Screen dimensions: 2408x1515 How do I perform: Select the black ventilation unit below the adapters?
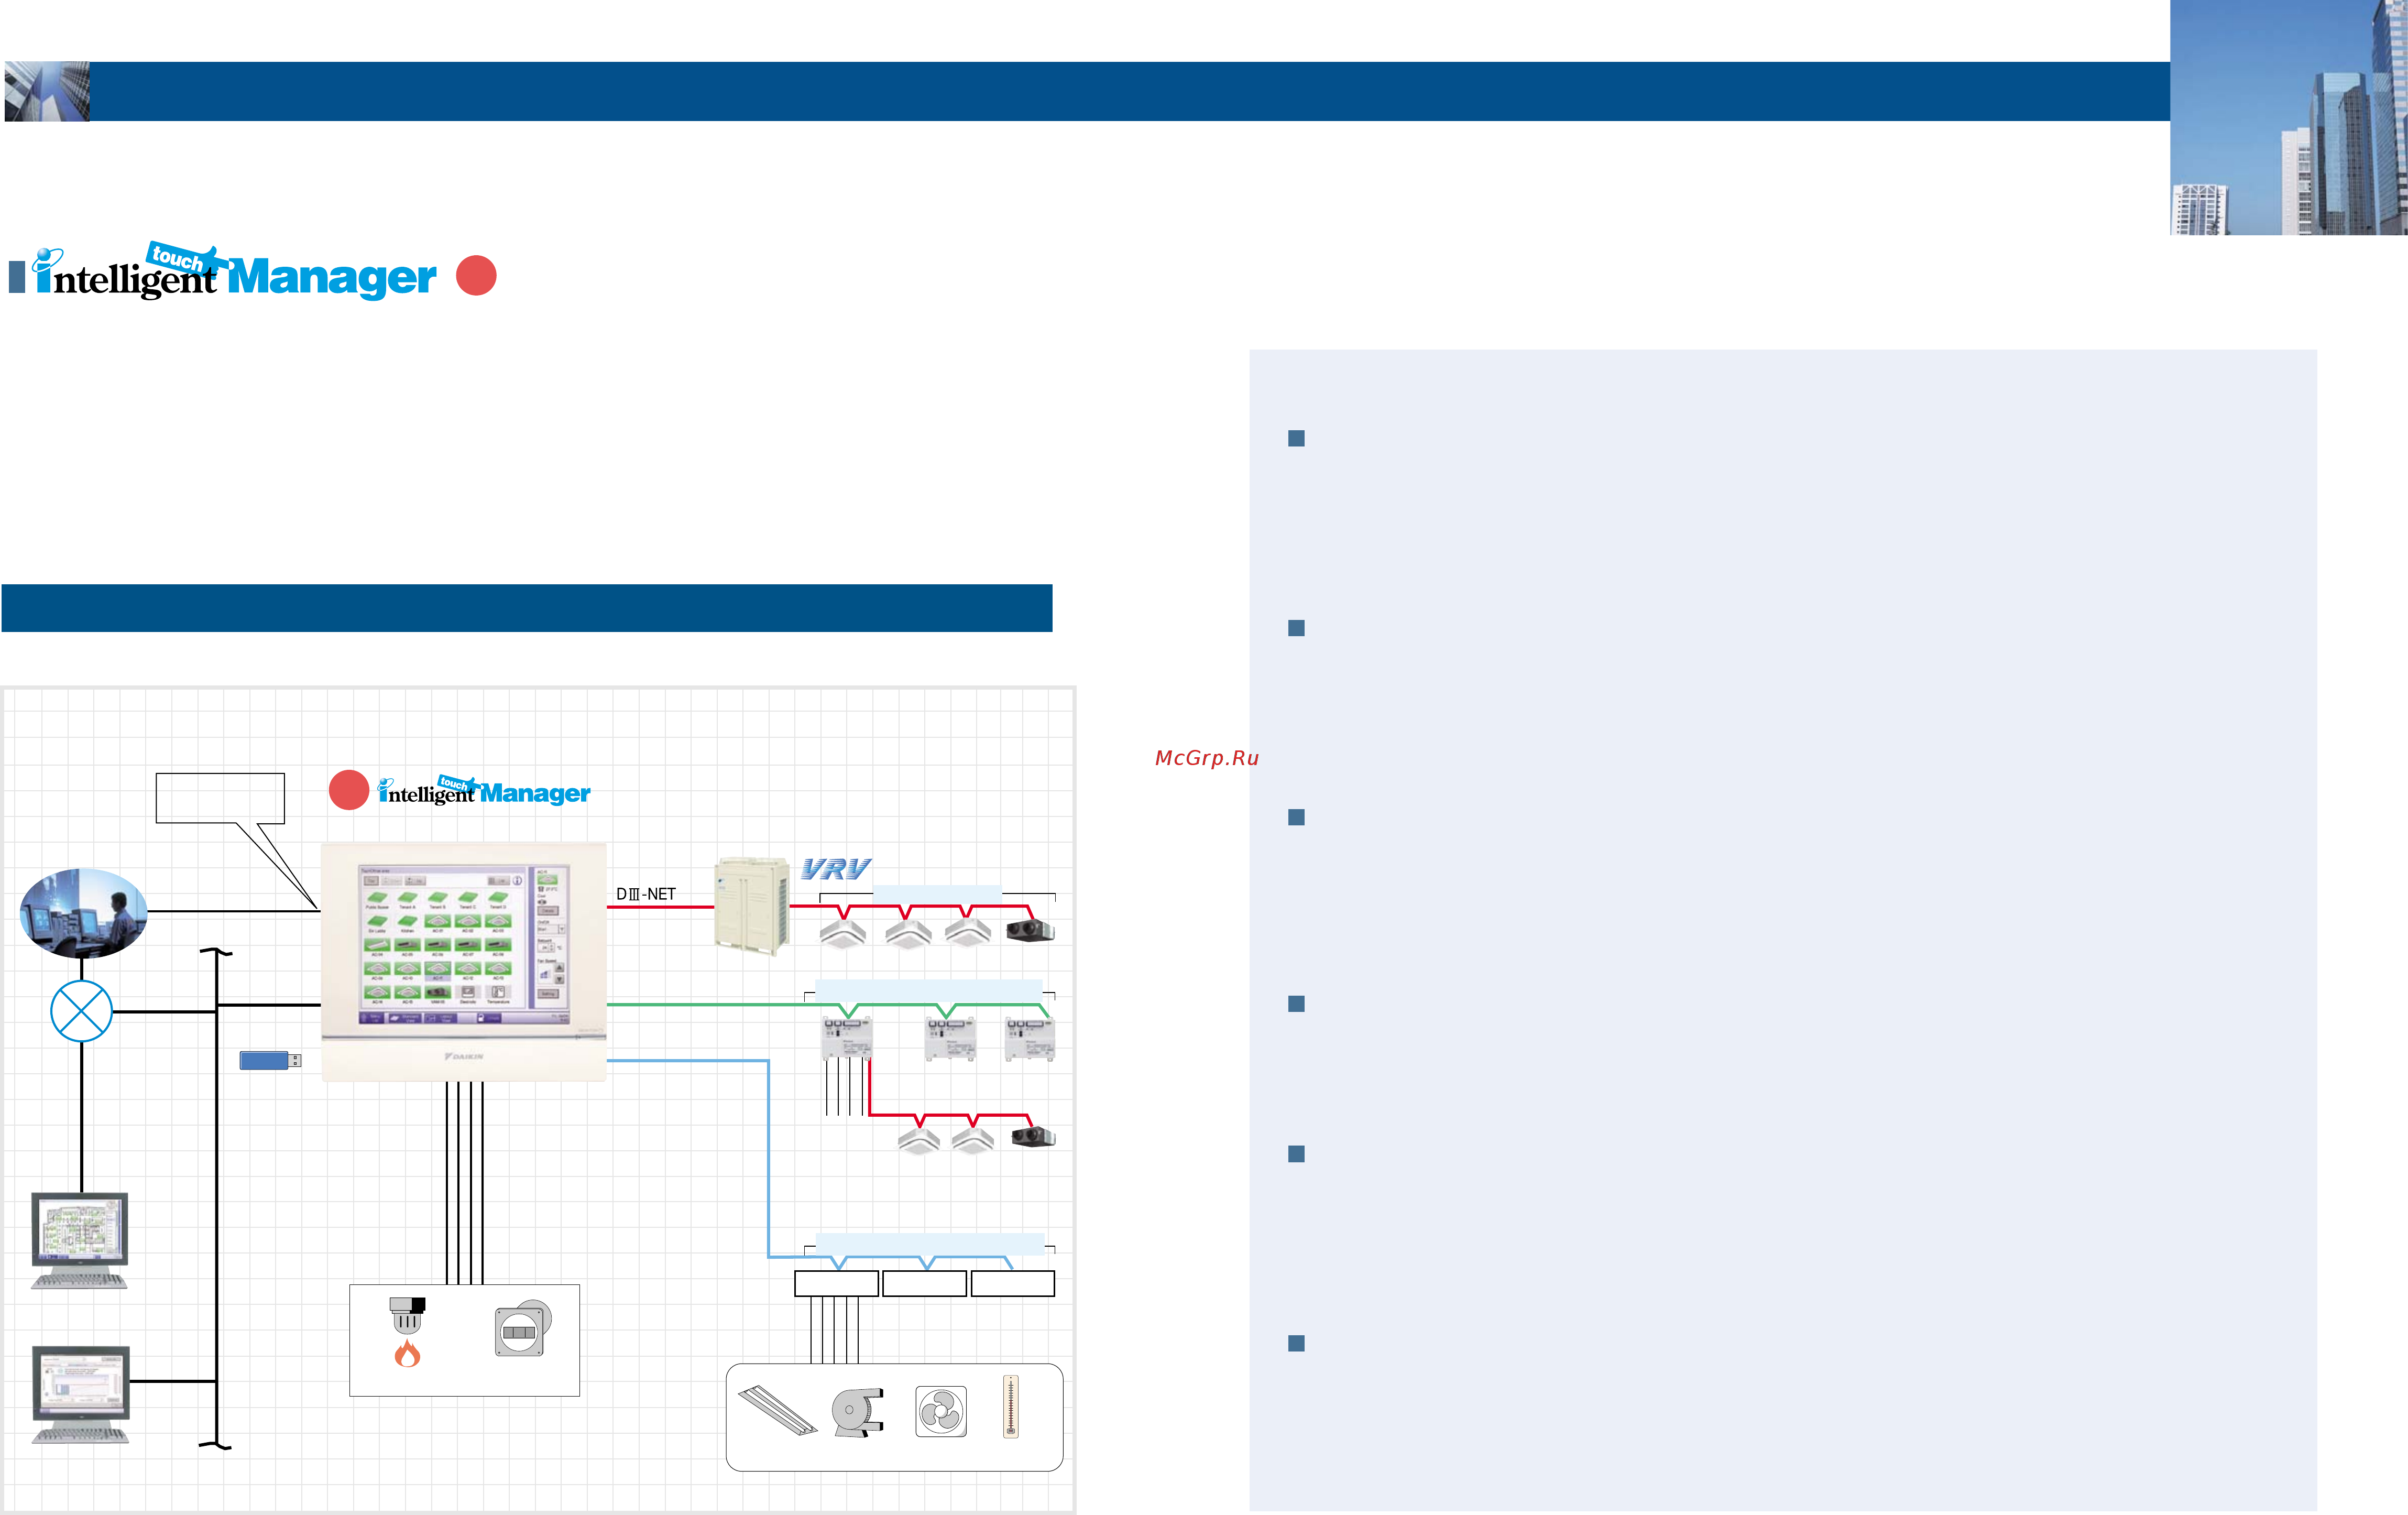(1033, 1136)
